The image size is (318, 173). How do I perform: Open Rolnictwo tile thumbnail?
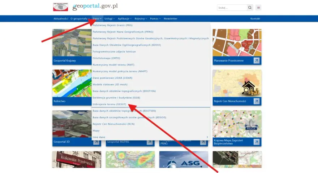coord(72,83)
